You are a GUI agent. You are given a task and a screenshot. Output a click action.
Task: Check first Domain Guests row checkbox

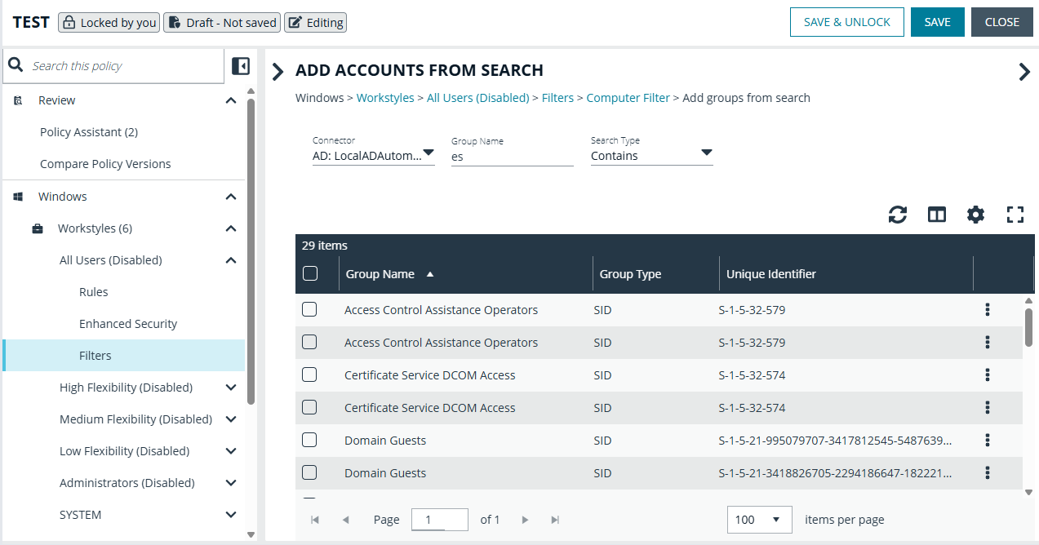309,440
